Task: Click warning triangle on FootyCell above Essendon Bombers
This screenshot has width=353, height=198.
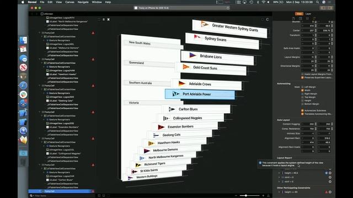Action: click(x=93, y=112)
